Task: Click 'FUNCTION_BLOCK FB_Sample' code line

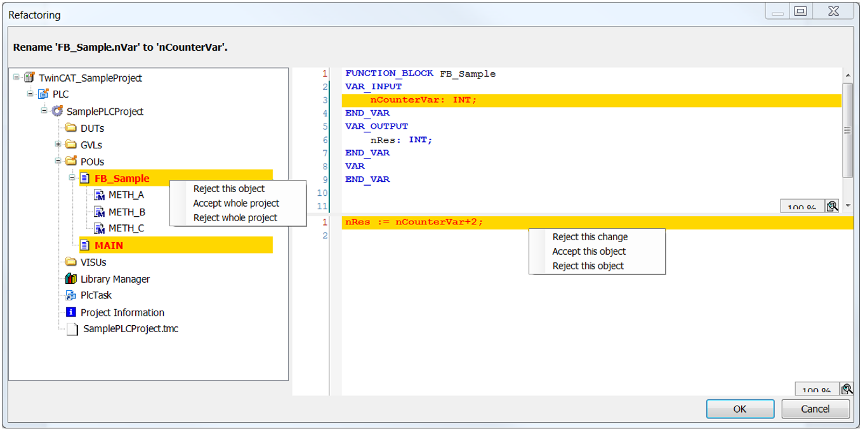Action: [421, 74]
